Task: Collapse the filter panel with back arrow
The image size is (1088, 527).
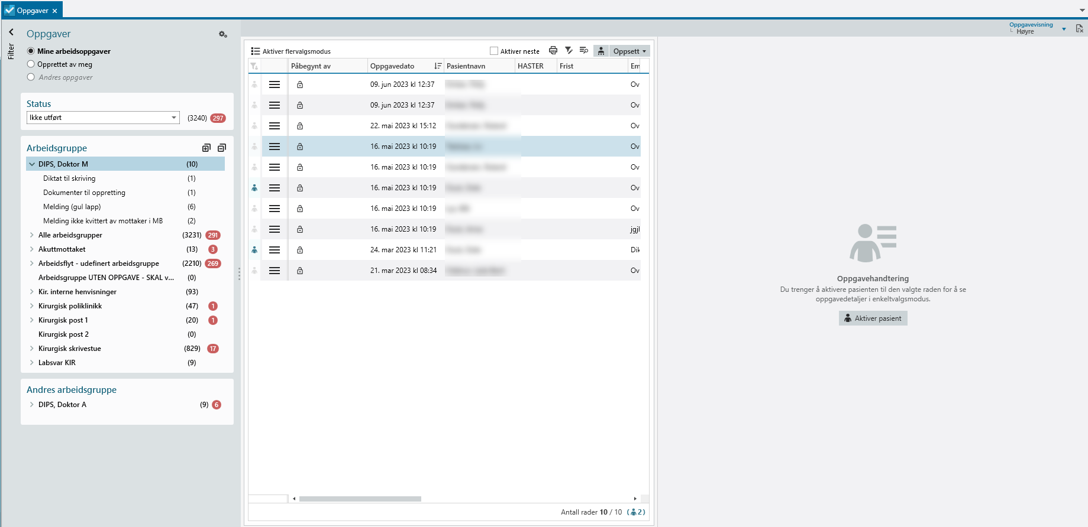Action: (11, 32)
